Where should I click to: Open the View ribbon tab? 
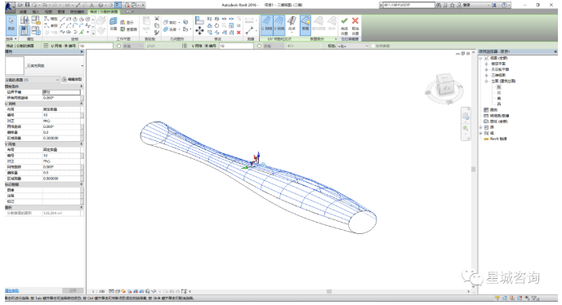pos(48,11)
